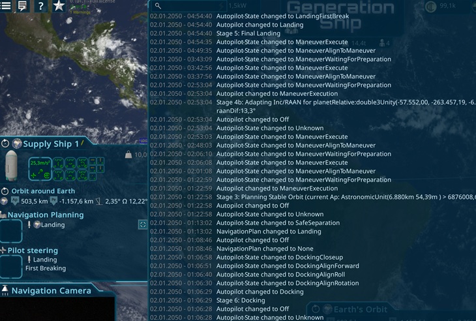Click the star favorites icon
476x321 pixels.
(59, 6)
